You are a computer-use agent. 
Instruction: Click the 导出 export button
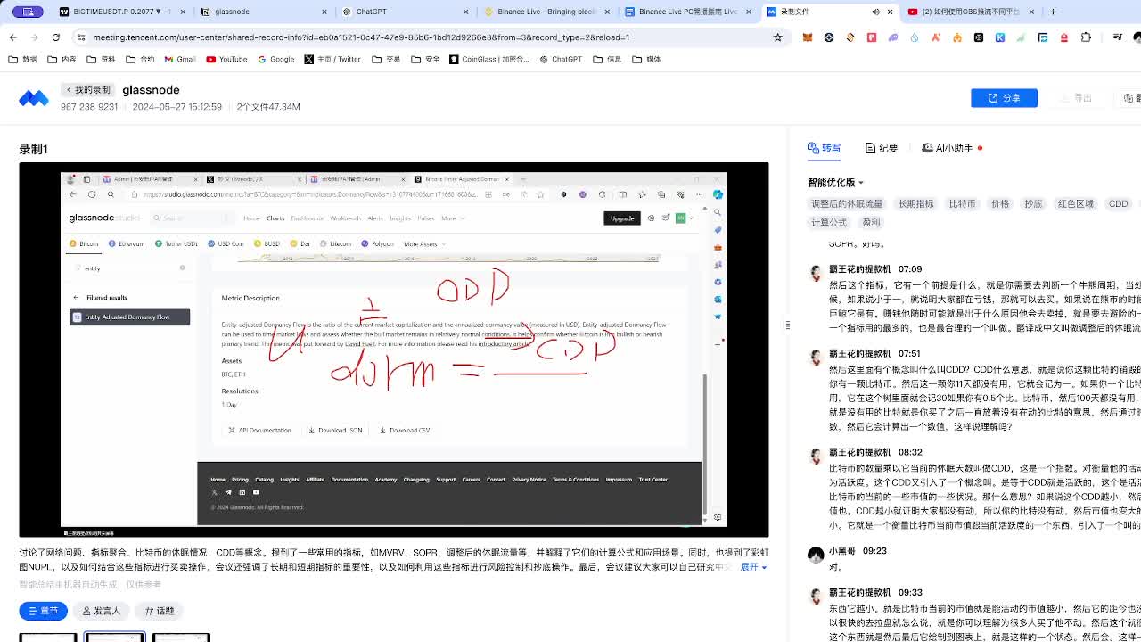point(1077,98)
